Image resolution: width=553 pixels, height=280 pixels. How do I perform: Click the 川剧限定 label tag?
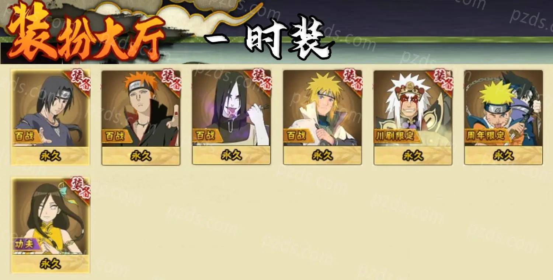tap(395, 136)
